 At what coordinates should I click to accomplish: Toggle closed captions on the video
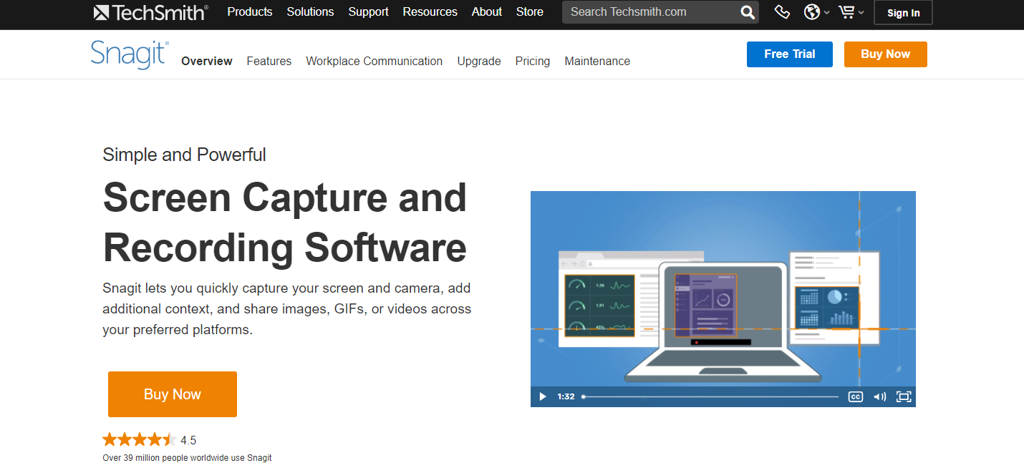pos(855,396)
